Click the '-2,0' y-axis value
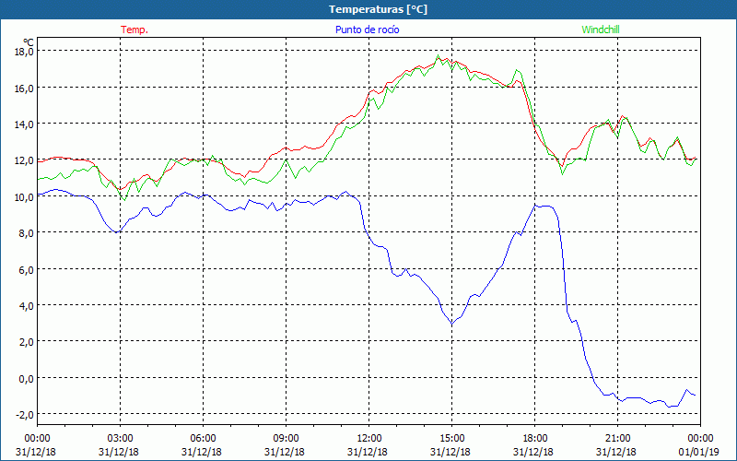 (x=24, y=414)
